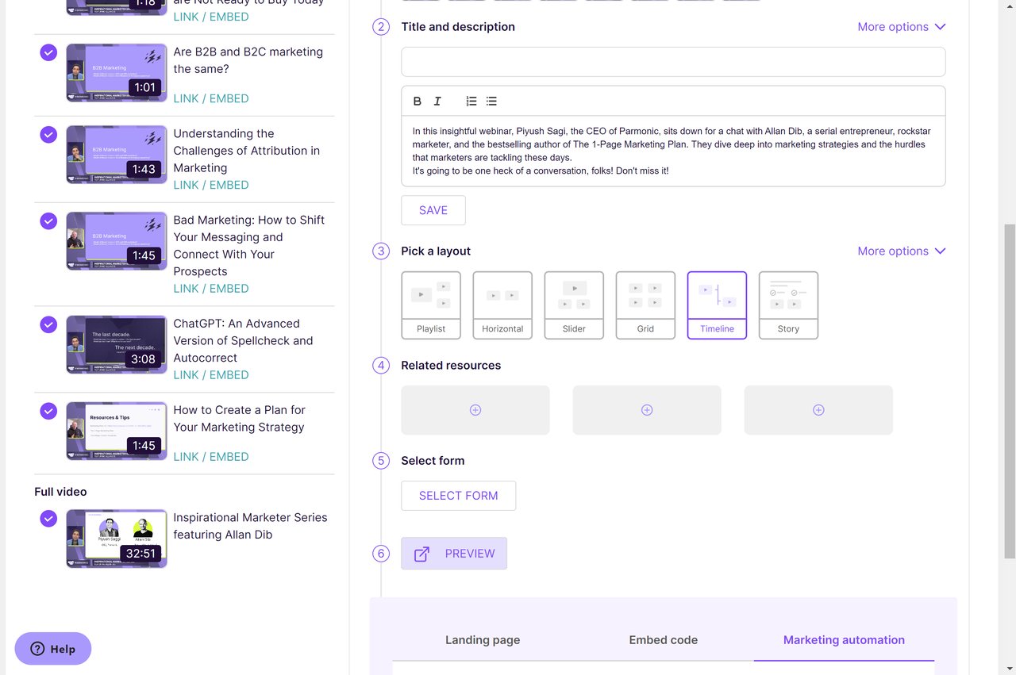Toggle checkmark for Bad Marketing video
This screenshot has width=1016, height=675.
coord(48,221)
